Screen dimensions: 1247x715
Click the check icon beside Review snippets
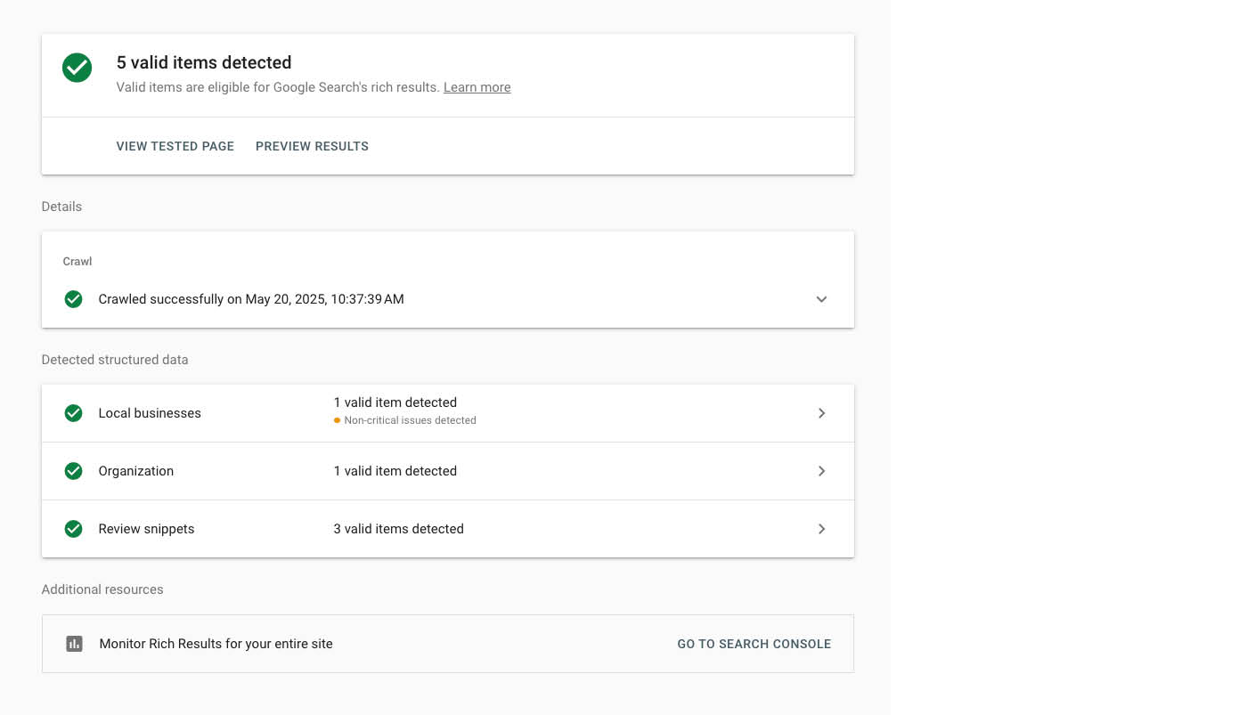[x=73, y=529]
